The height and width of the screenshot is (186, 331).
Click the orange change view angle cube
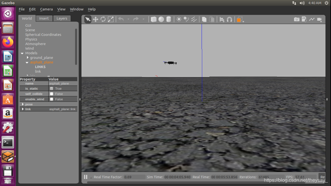point(240,20)
